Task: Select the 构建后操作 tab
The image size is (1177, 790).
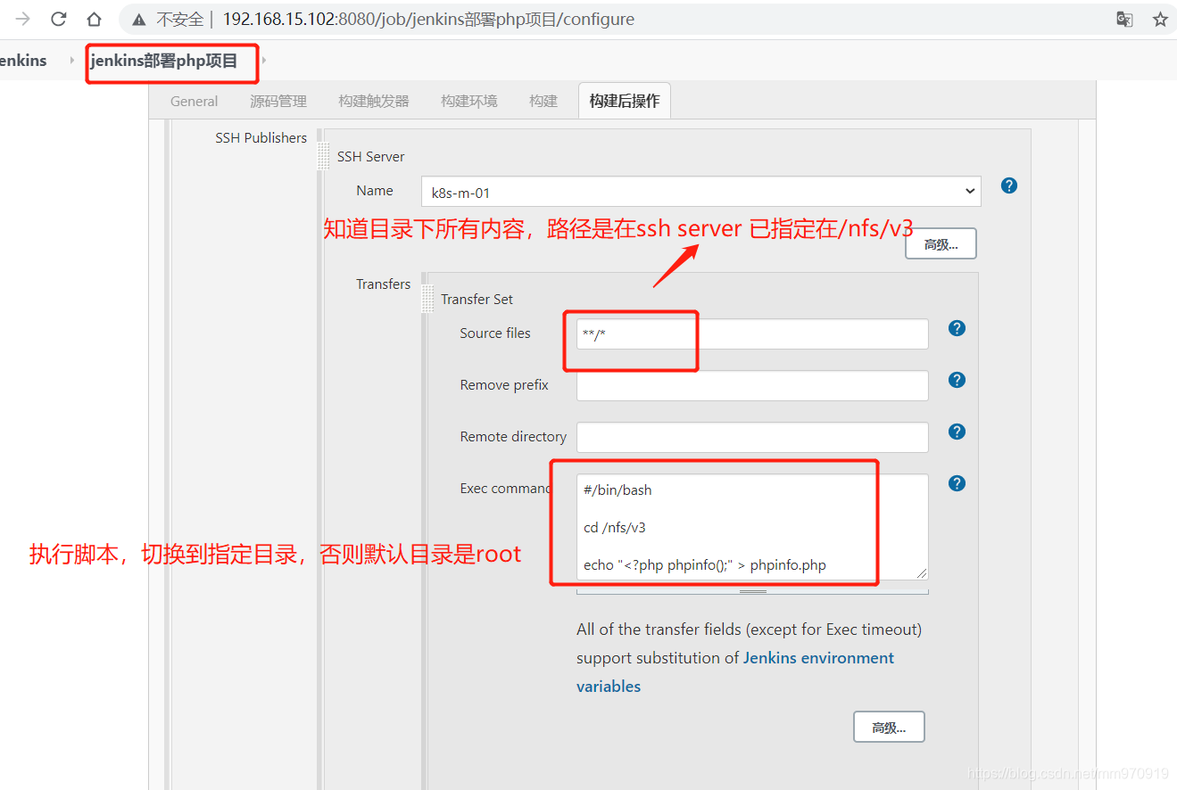Action: pyautogui.click(x=625, y=101)
